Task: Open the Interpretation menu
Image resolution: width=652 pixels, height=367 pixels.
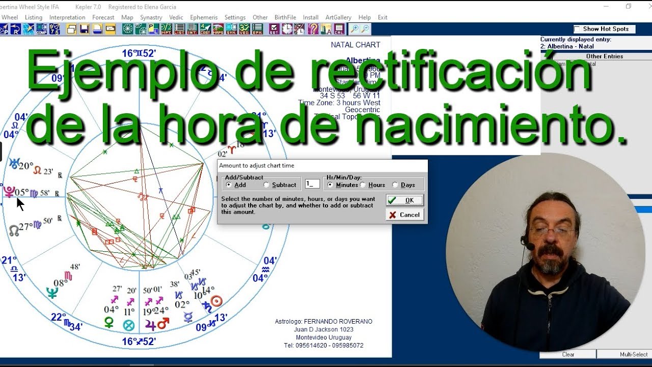Action: pos(67,17)
